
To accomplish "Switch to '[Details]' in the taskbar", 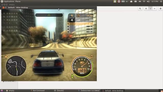I will click(59, 90).
